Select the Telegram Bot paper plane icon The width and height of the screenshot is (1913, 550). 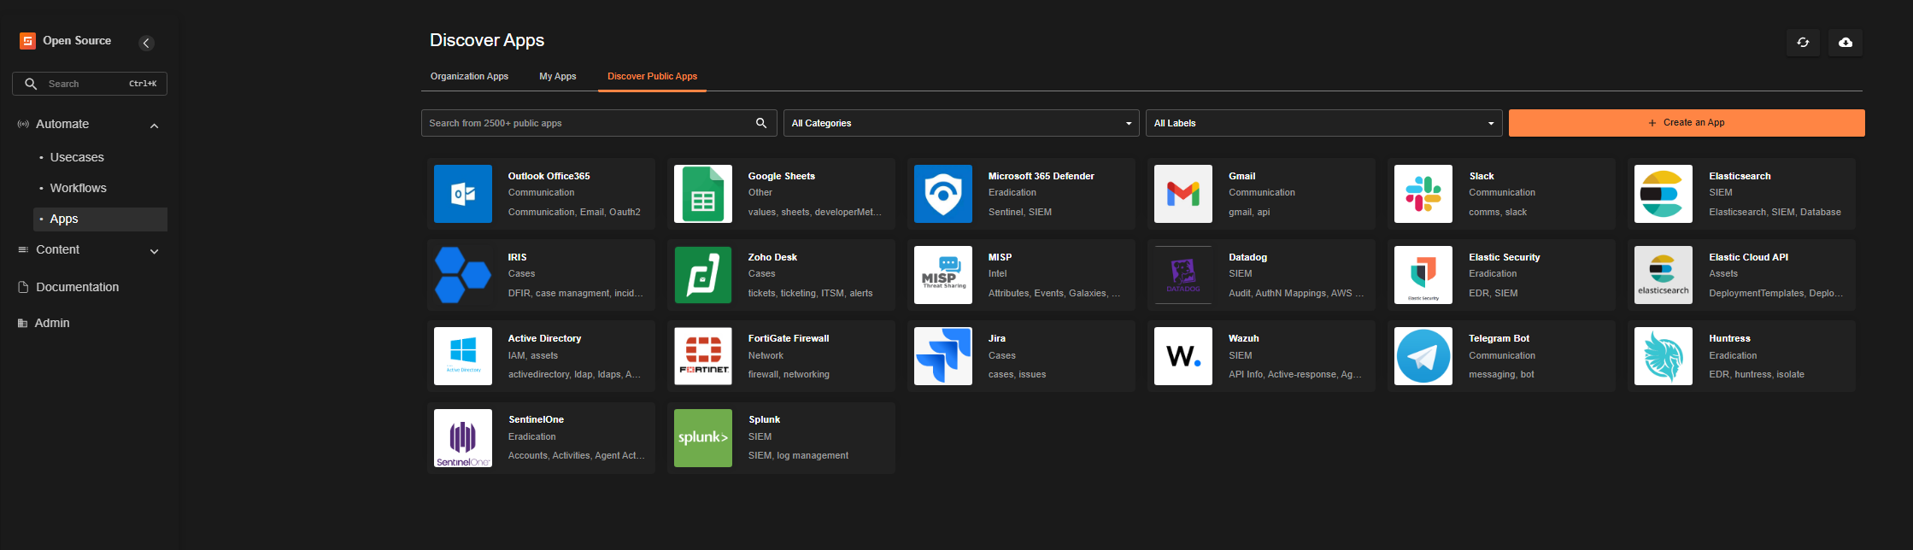1423,356
